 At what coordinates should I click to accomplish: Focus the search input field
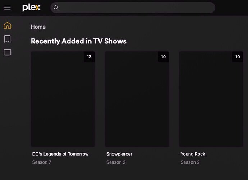pyautogui.click(x=137, y=8)
